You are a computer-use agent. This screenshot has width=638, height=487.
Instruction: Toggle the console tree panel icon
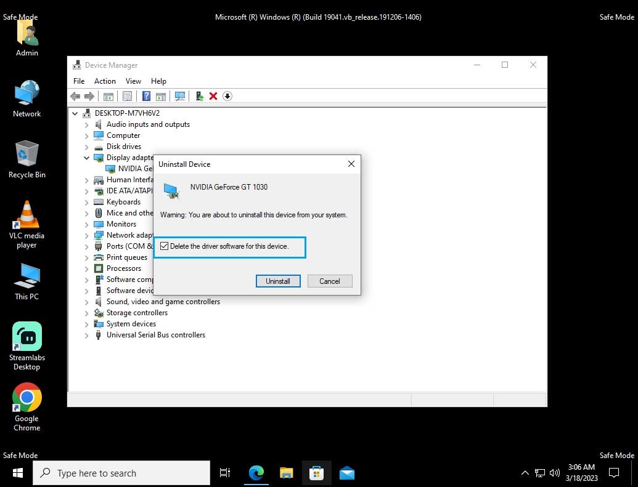point(108,96)
